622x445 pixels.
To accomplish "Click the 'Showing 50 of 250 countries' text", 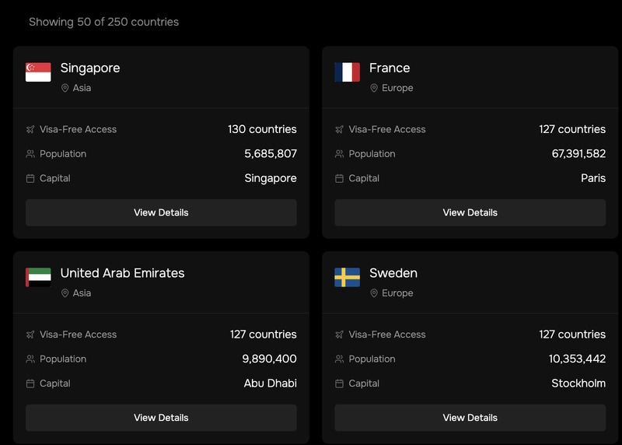I will point(103,22).
